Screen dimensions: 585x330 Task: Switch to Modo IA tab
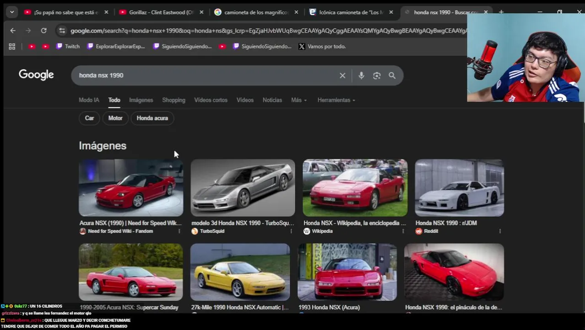click(89, 100)
